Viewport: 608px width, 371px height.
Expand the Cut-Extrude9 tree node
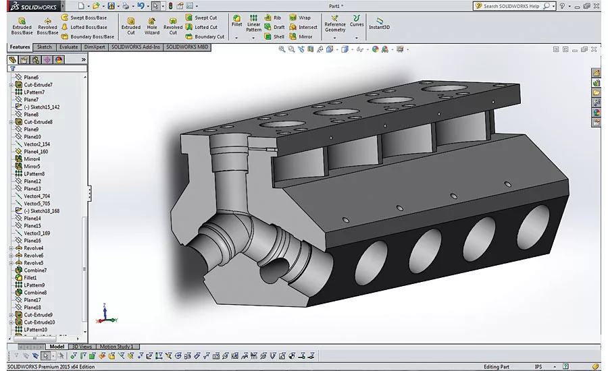[11, 315]
